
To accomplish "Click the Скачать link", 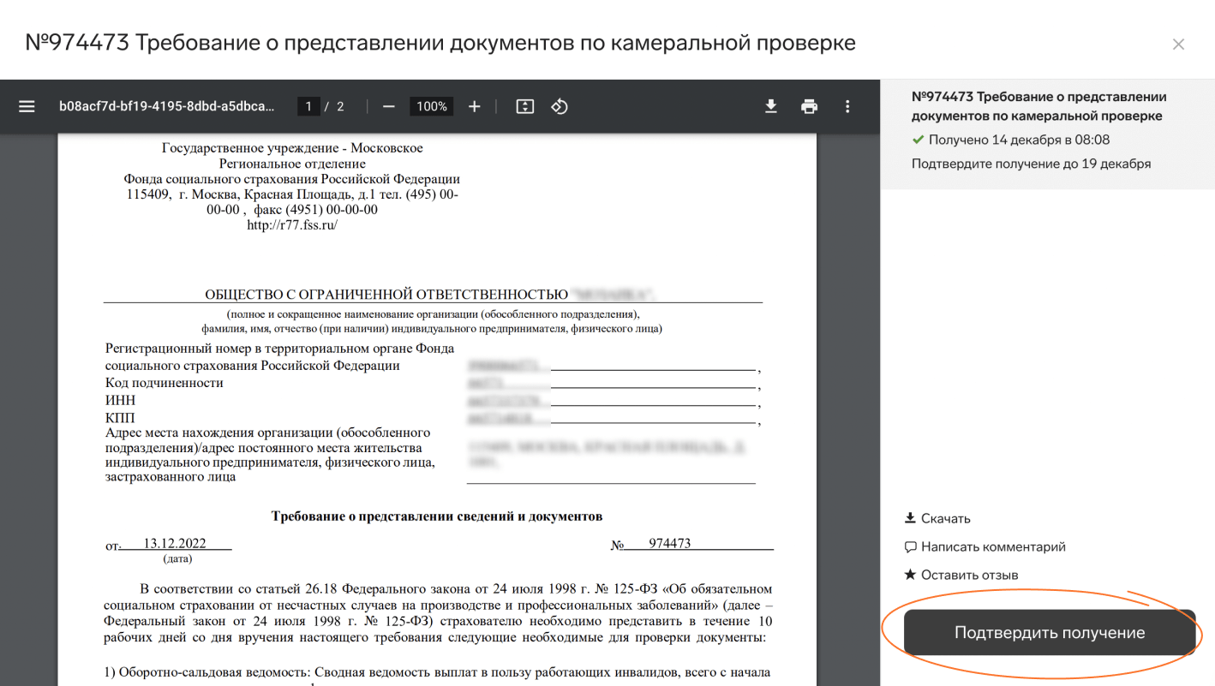I will tap(946, 518).
